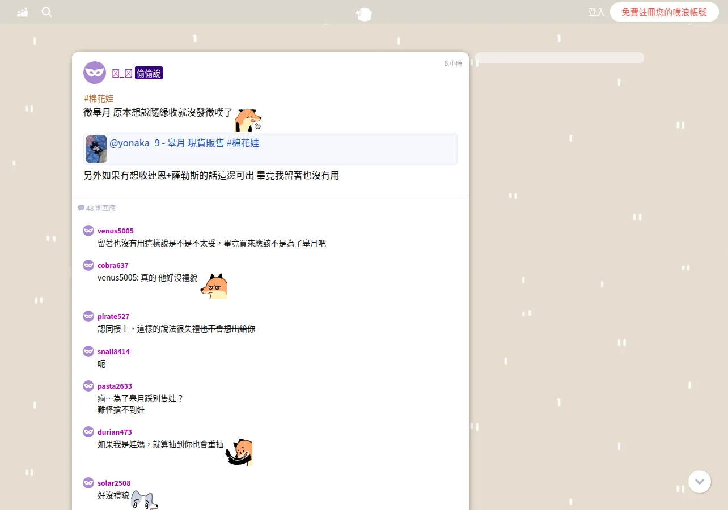Viewport: 728px width, 510px height.
Task: Open the top-left Plurk people icon
Action: [x=23, y=12]
